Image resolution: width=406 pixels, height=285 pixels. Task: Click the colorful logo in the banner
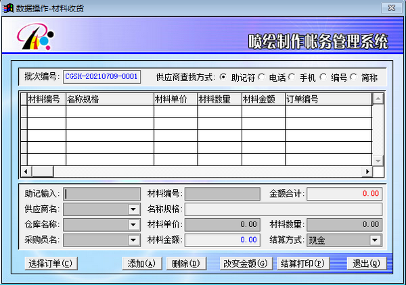point(32,41)
